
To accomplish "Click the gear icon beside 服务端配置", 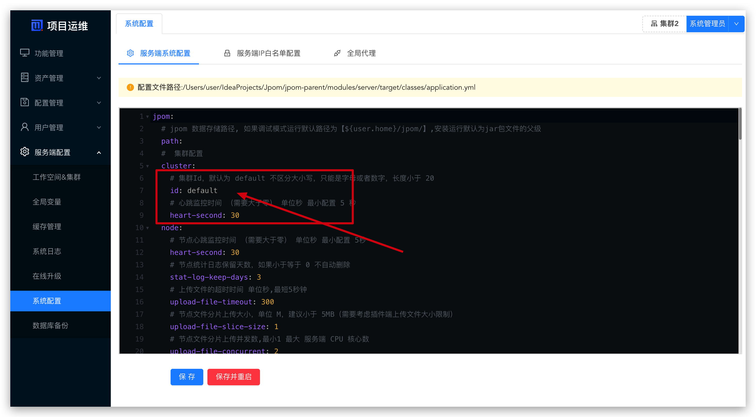I will click(x=25, y=152).
